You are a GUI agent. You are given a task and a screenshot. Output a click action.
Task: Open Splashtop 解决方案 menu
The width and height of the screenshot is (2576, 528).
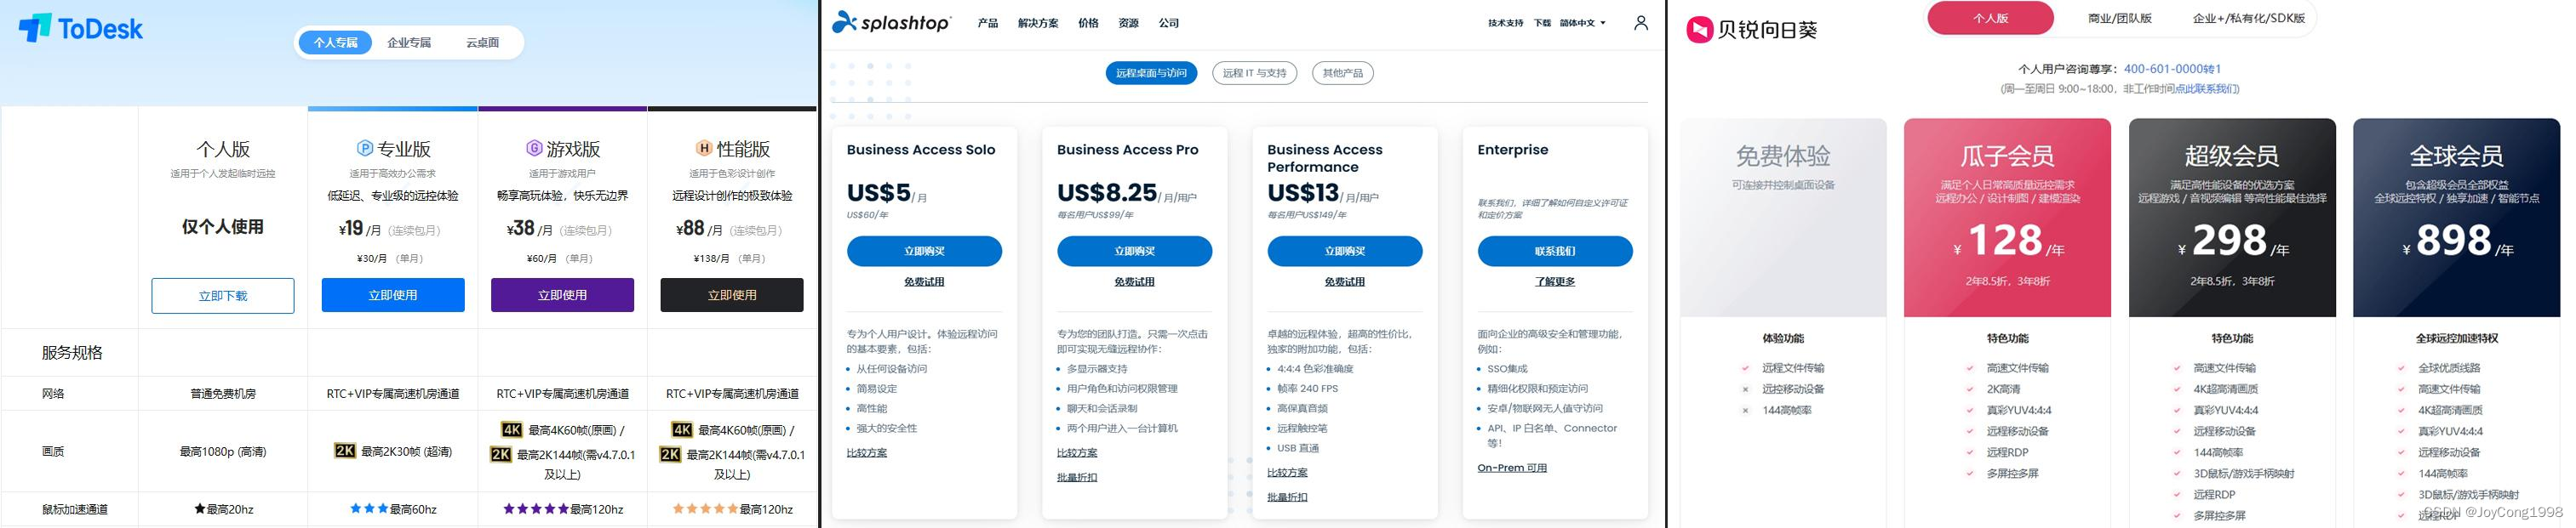tap(1038, 23)
